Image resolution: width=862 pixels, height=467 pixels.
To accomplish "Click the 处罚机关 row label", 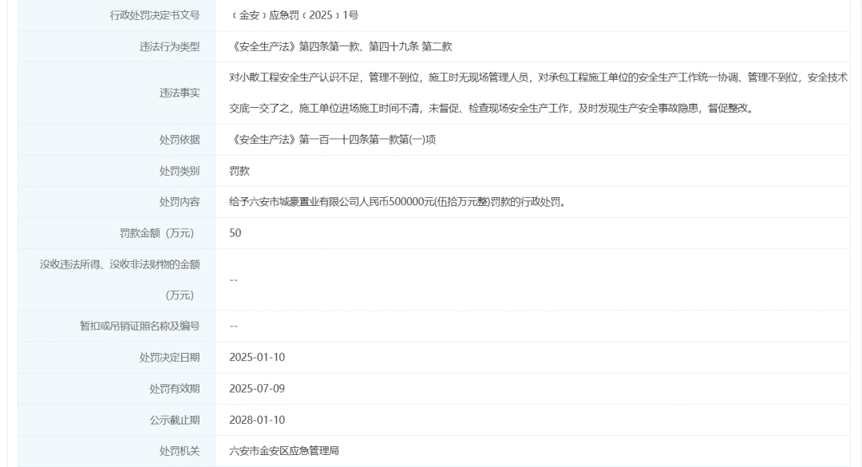I will (x=180, y=451).
